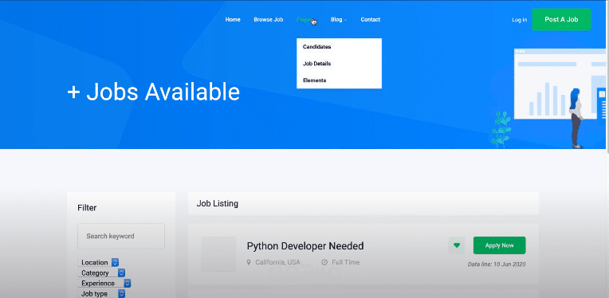Open the Job type filter dropdown
609x298 pixels.
[x=101, y=294]
